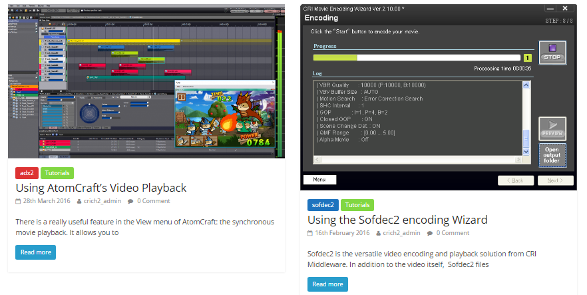Open crich2_admin author link on AtomCraft post
This screenshot has width=587, height=295.
coord(102,201)
